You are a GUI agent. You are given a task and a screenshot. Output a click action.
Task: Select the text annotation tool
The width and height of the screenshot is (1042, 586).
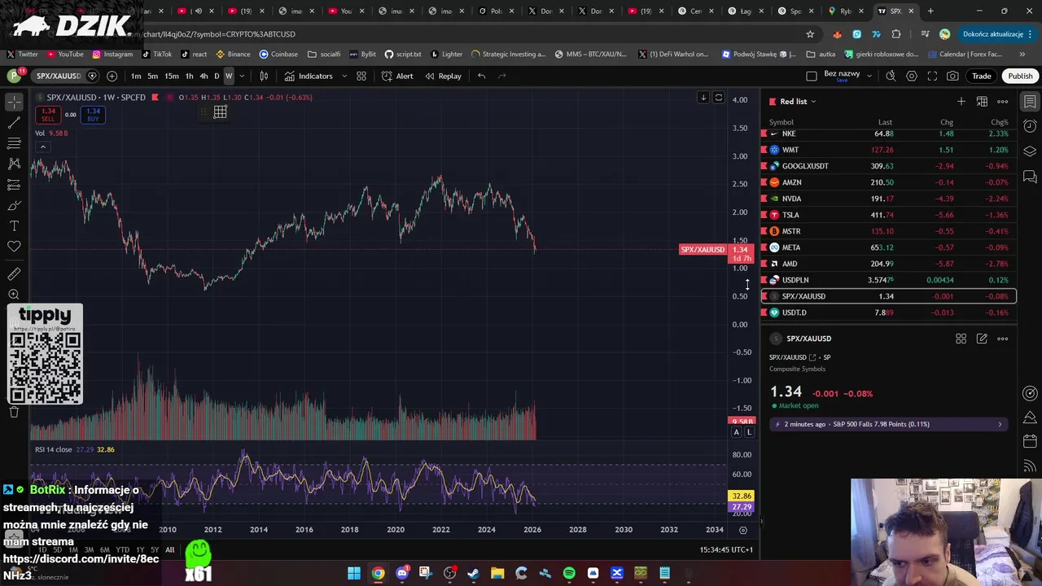(x=14, y=225)
